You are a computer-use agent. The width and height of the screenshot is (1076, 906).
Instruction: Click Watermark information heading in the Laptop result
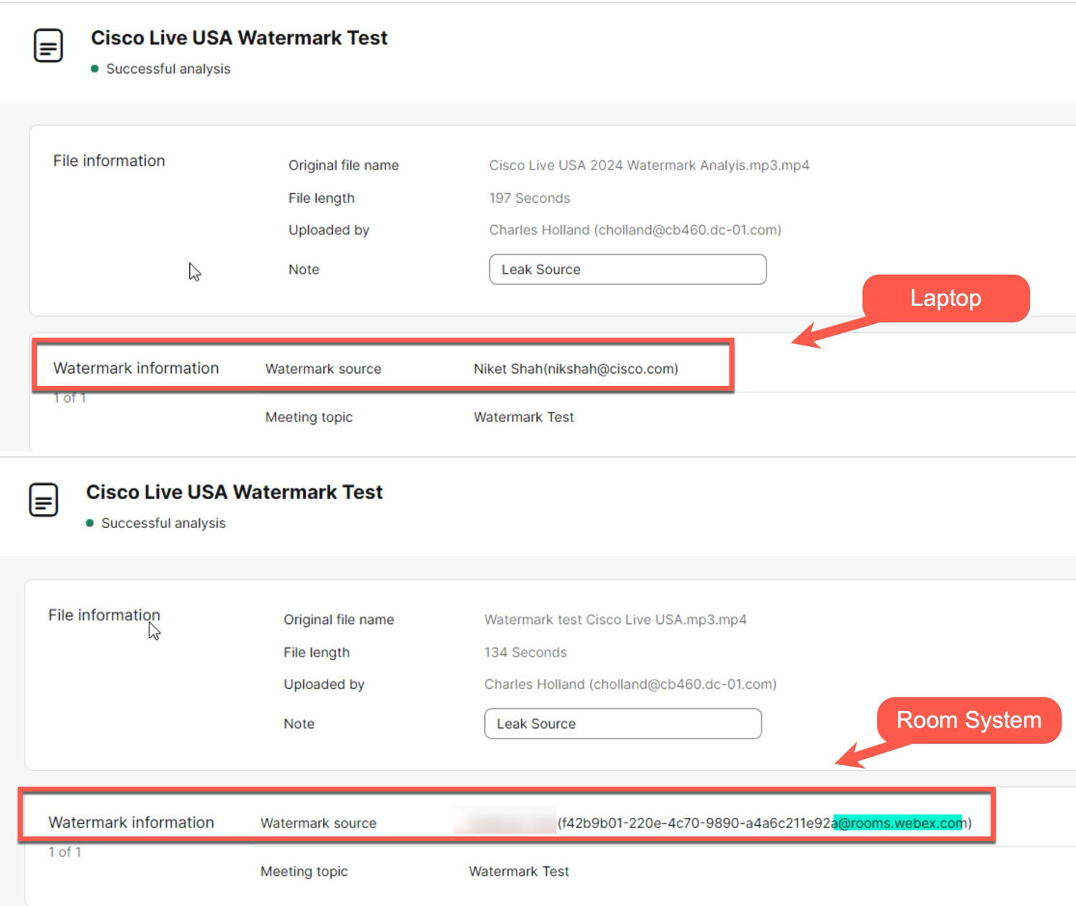(x=136, y=368)
